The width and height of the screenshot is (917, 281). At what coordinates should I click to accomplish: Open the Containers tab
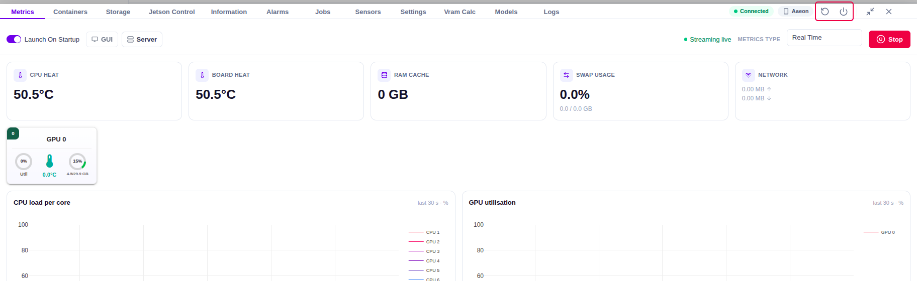pos(70,12)
